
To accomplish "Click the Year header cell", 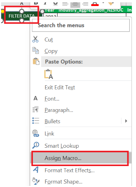I will click(50, 10).
